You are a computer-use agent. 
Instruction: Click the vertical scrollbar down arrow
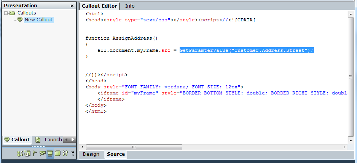[351, 141]
